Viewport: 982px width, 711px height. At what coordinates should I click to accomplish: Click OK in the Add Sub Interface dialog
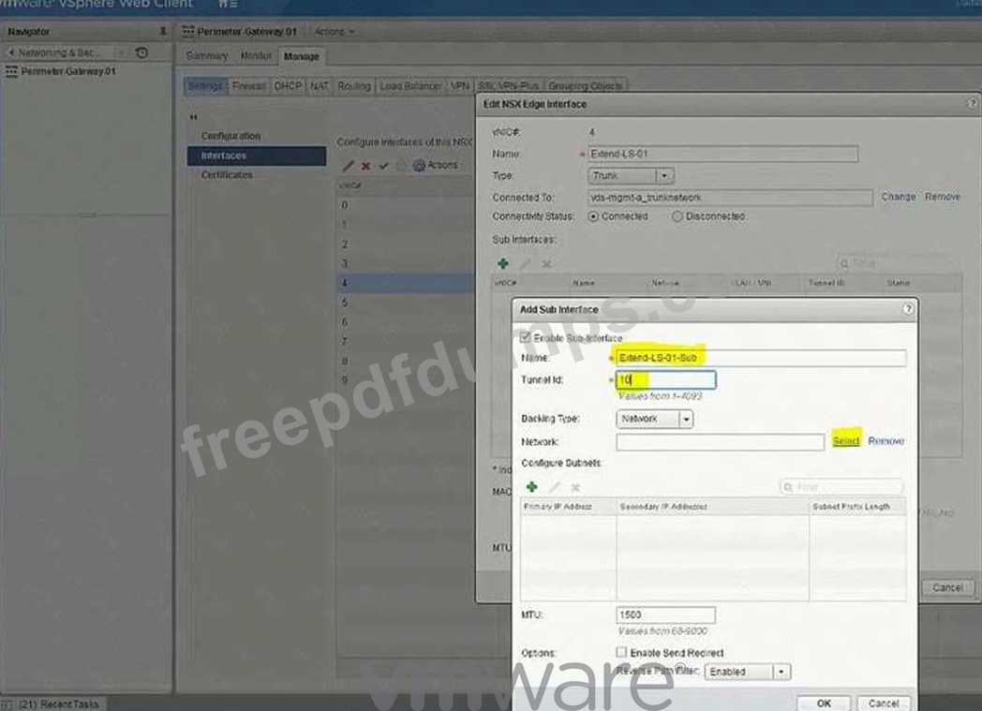(x=824, y=704)
